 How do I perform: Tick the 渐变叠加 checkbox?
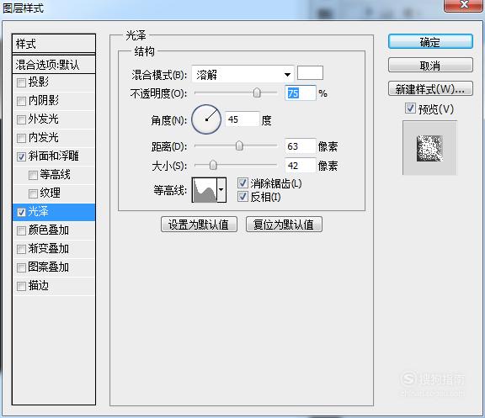coord(21,249)
